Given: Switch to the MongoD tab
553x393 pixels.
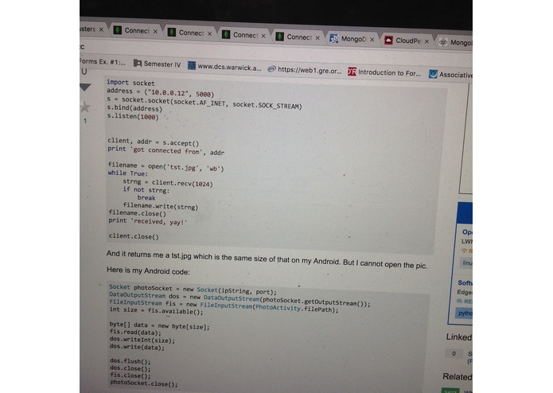Looking at the screenshot, I should (352, 39).
